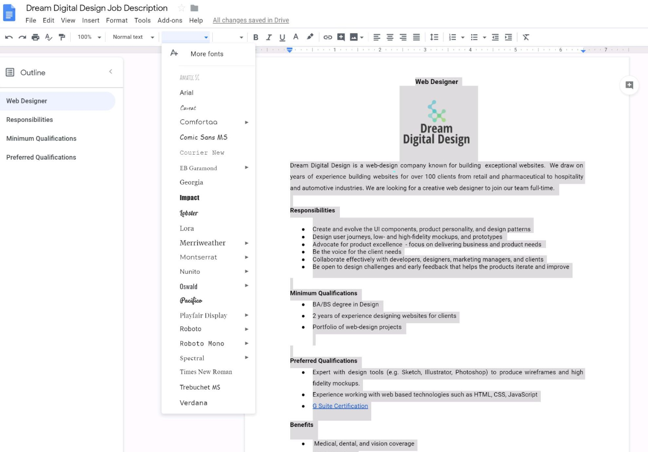Run spelling and grammar check
This screenshot has height=452, width=648.
click(x=49, y=37)
